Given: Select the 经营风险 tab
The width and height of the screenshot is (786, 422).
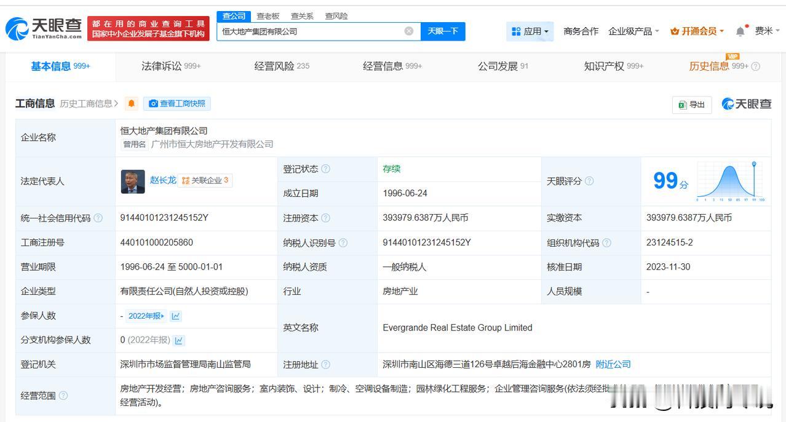Looking at the screenshot, I should 282,66.
